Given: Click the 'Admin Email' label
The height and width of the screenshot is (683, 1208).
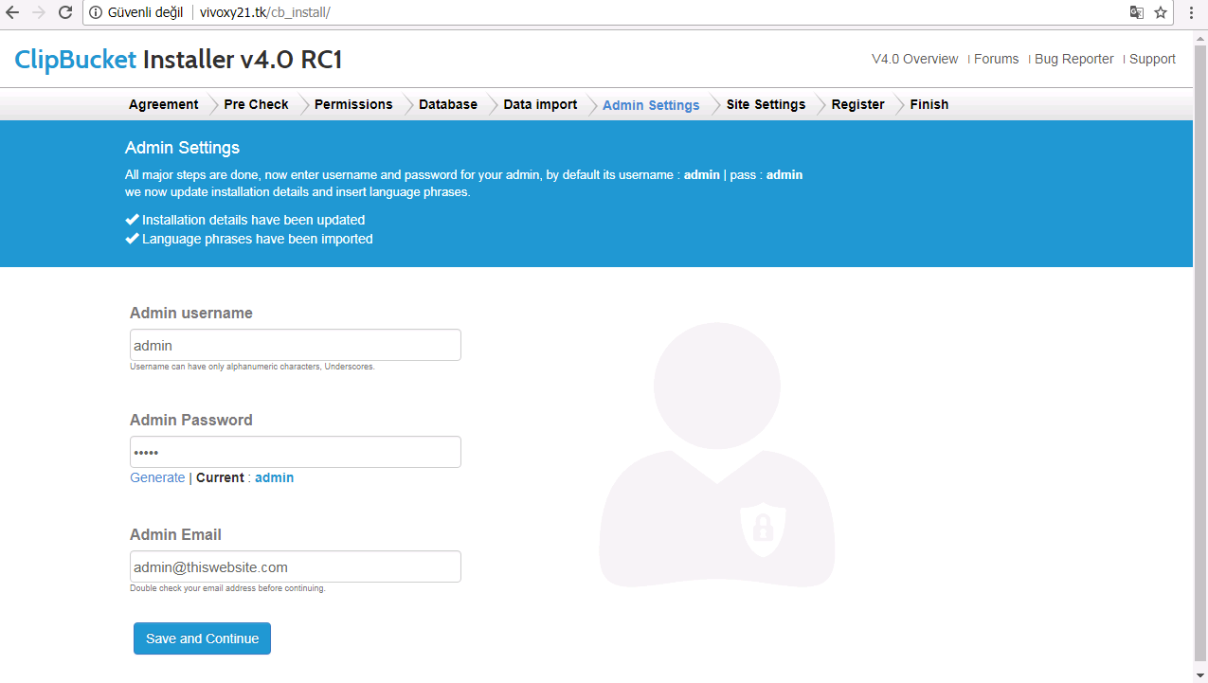Looking at the screenshot, I should pos(175,534).
